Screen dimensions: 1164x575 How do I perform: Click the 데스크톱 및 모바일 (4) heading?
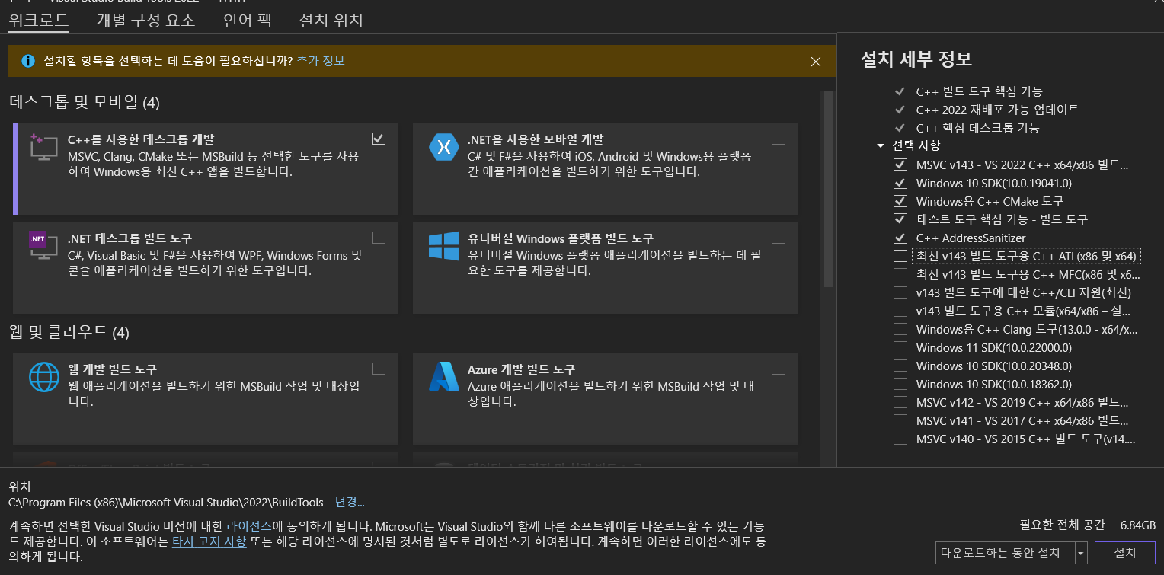point(85,102)
